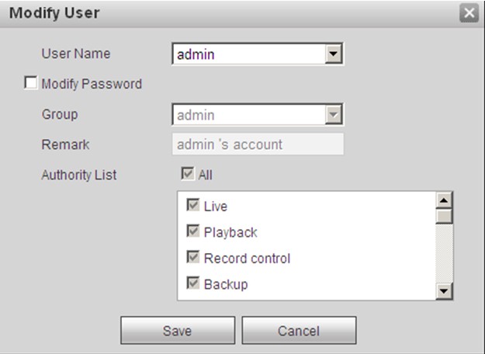
Task: Click the authority list scrollbar thumb
Action: click(444, 216)
